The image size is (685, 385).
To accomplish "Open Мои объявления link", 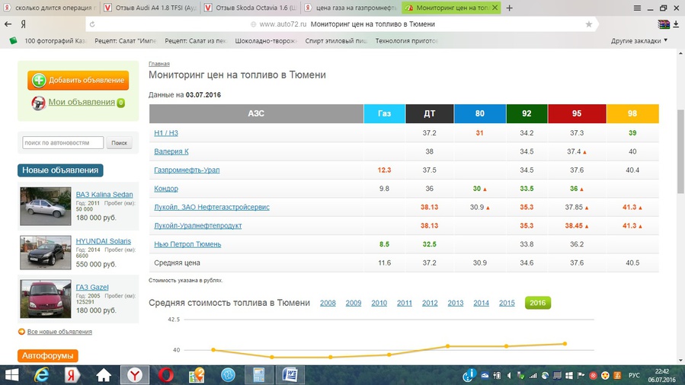I will tap(82, 102).
